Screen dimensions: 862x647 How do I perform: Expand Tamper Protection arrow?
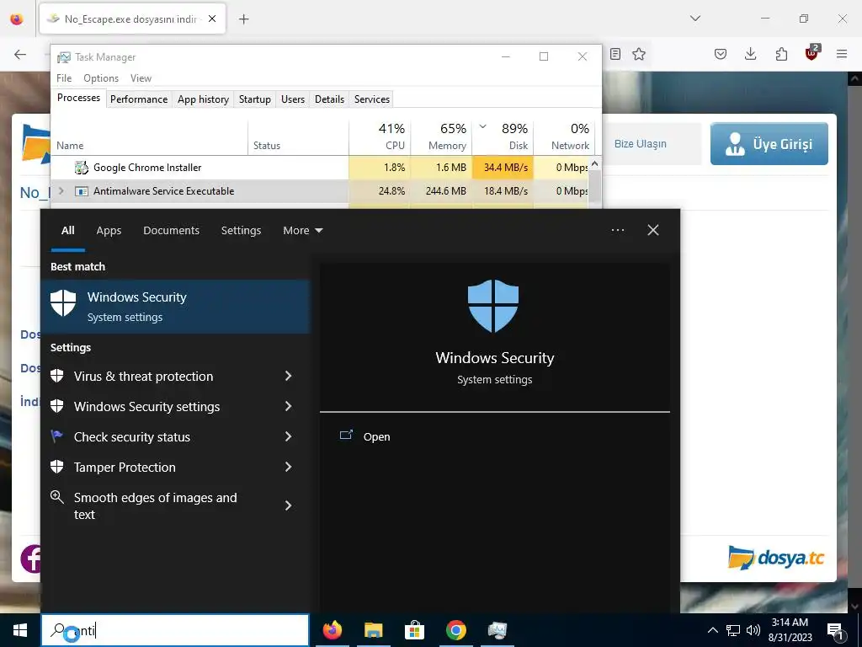288,467
